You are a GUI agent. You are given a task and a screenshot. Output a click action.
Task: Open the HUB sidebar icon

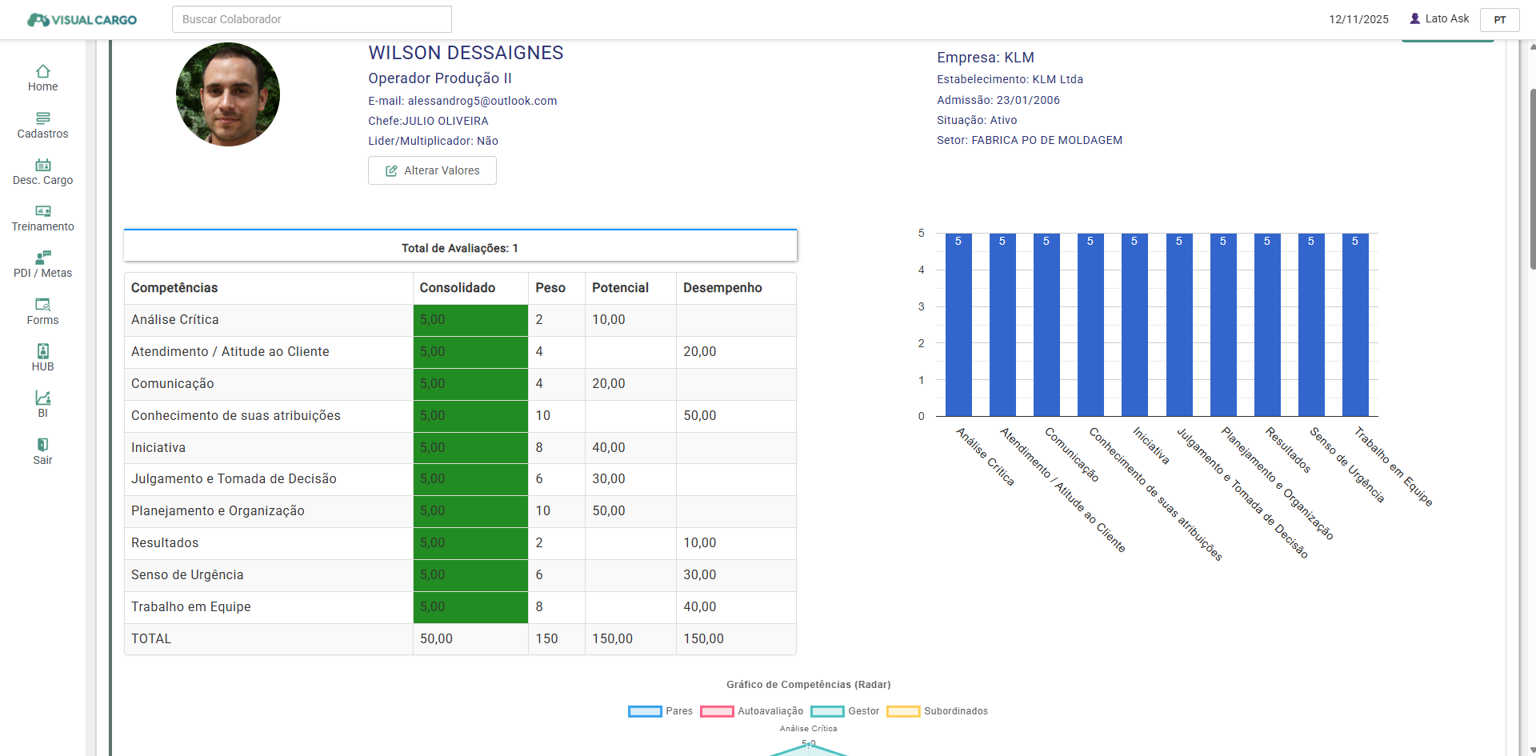click(43, 351)
